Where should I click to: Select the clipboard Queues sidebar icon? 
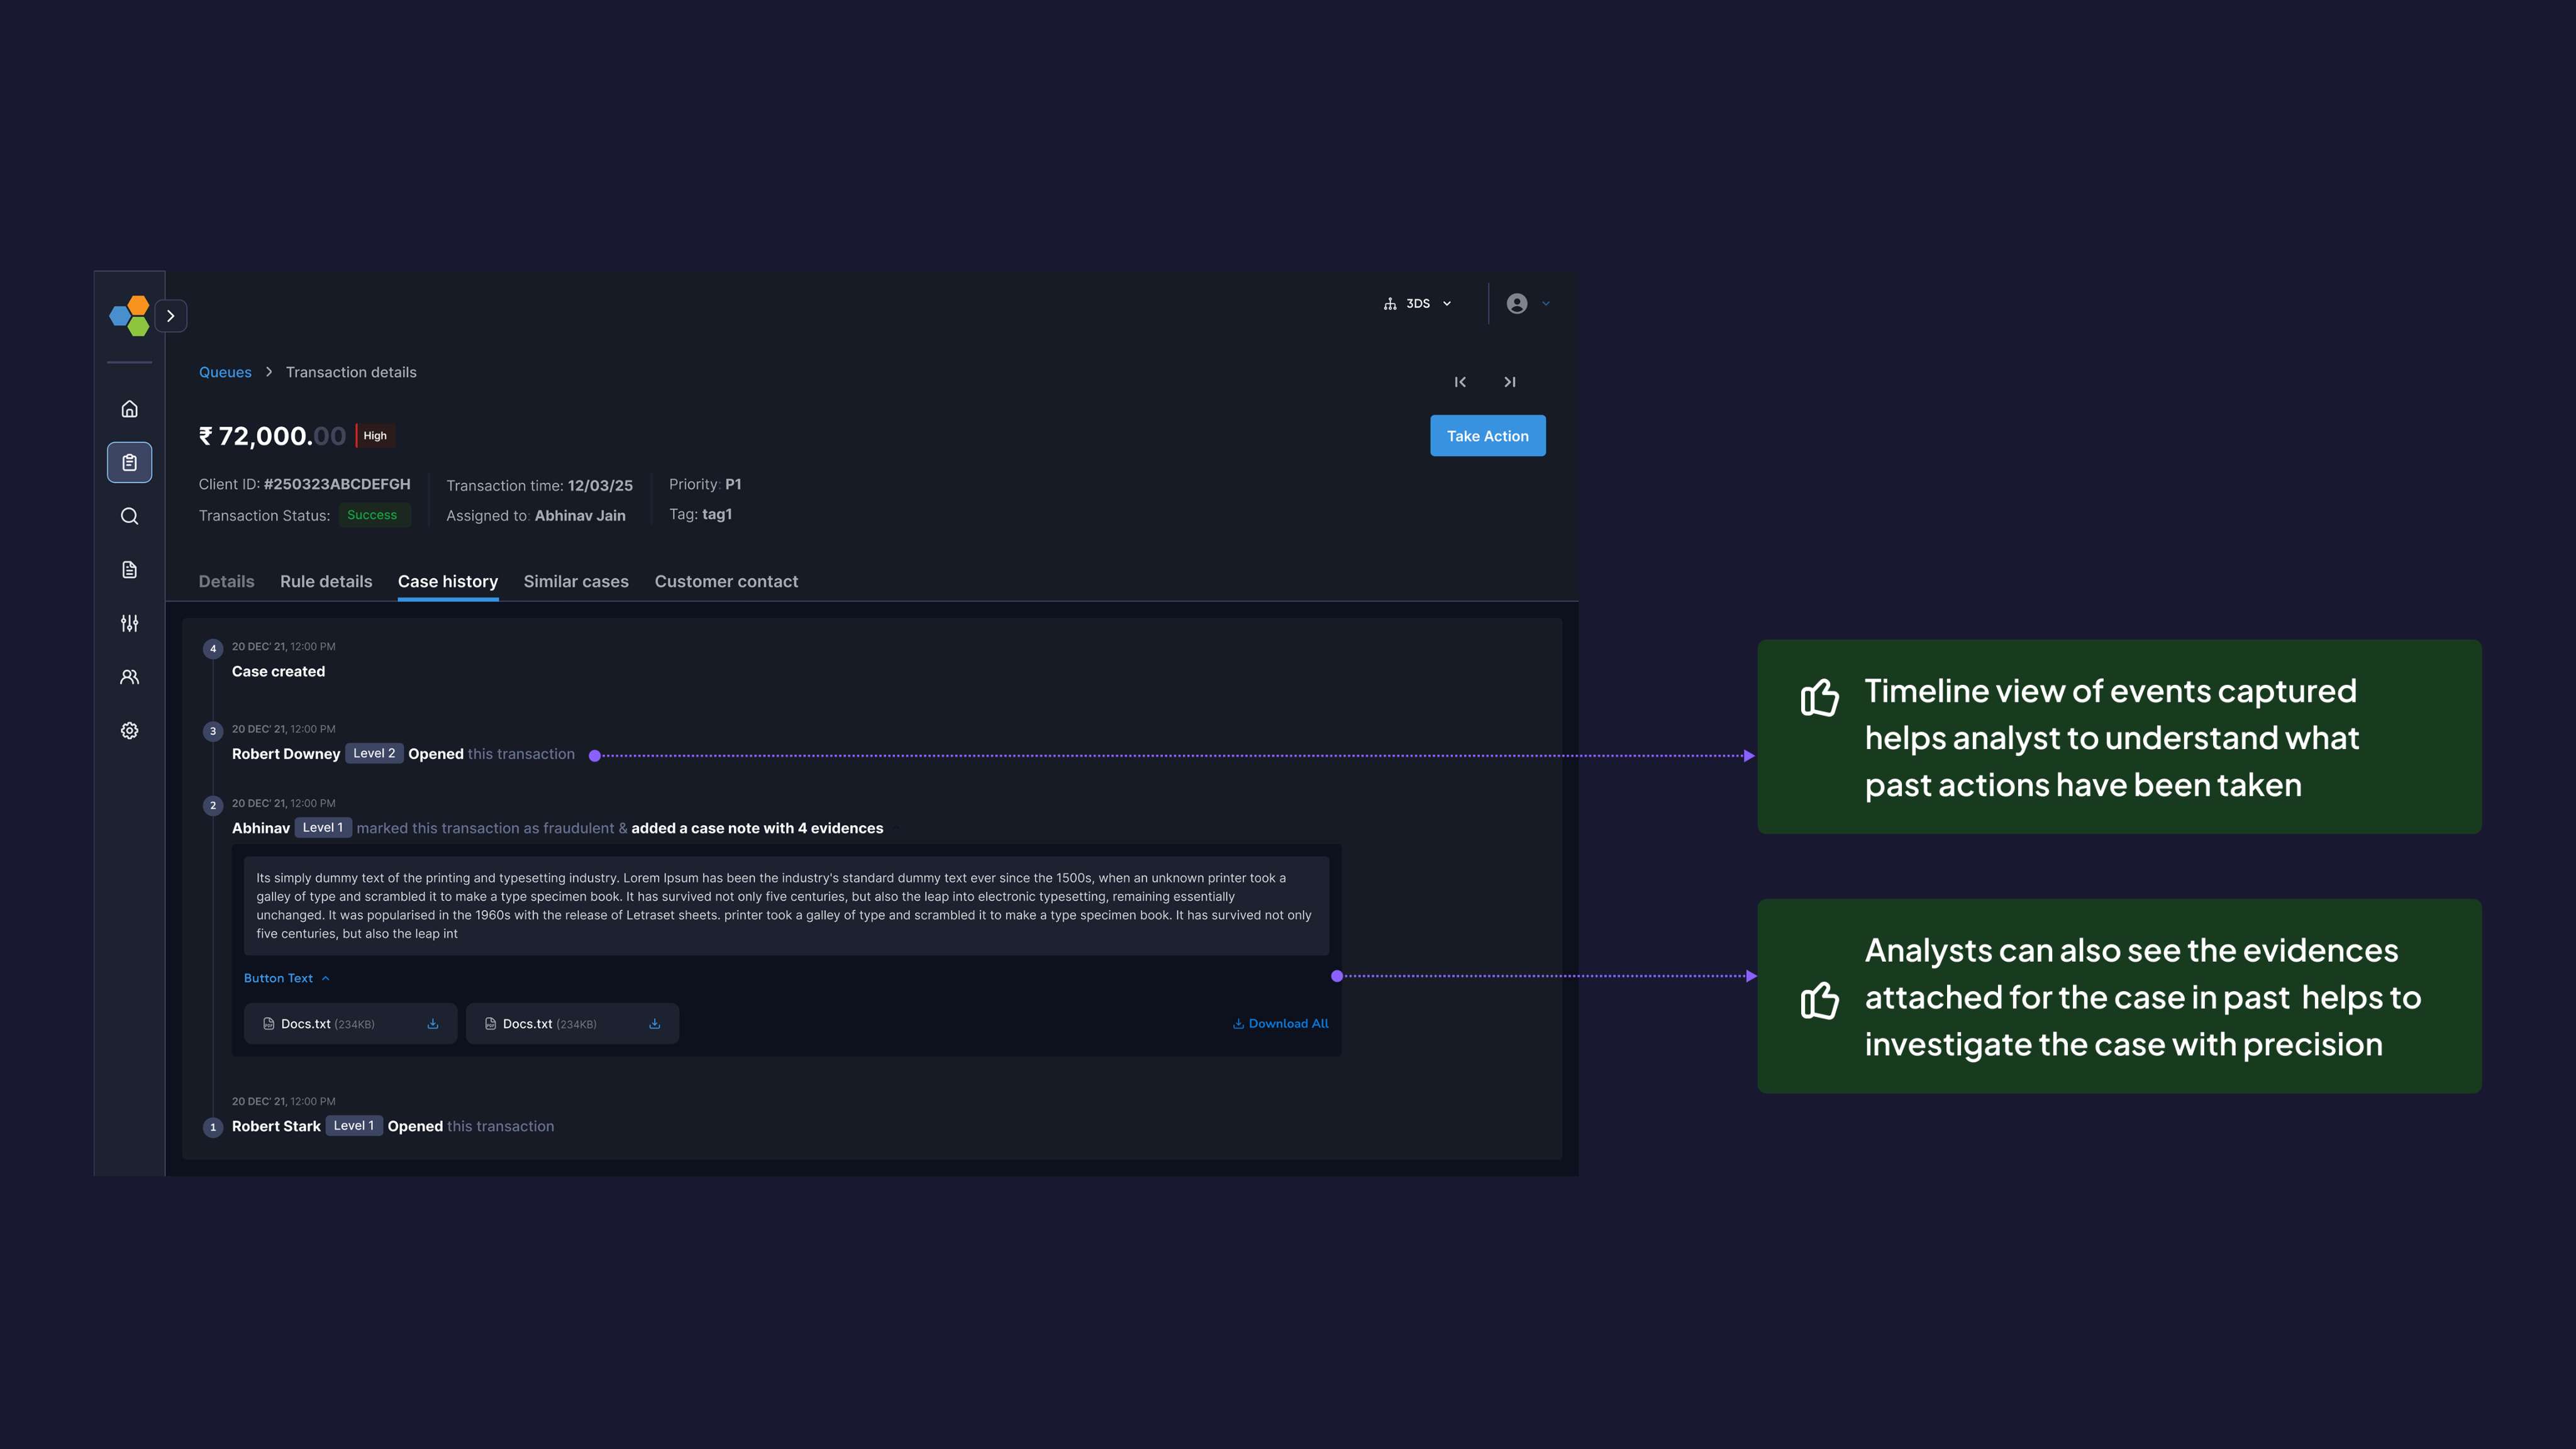pyautogui.click(x=129, y=462)
